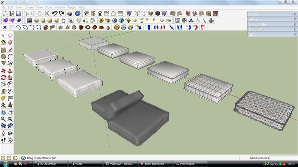Viewport: 298px width, 167px height.
Task: Click the Print icon in the toolbar
Action: click(x=70, y=13)
